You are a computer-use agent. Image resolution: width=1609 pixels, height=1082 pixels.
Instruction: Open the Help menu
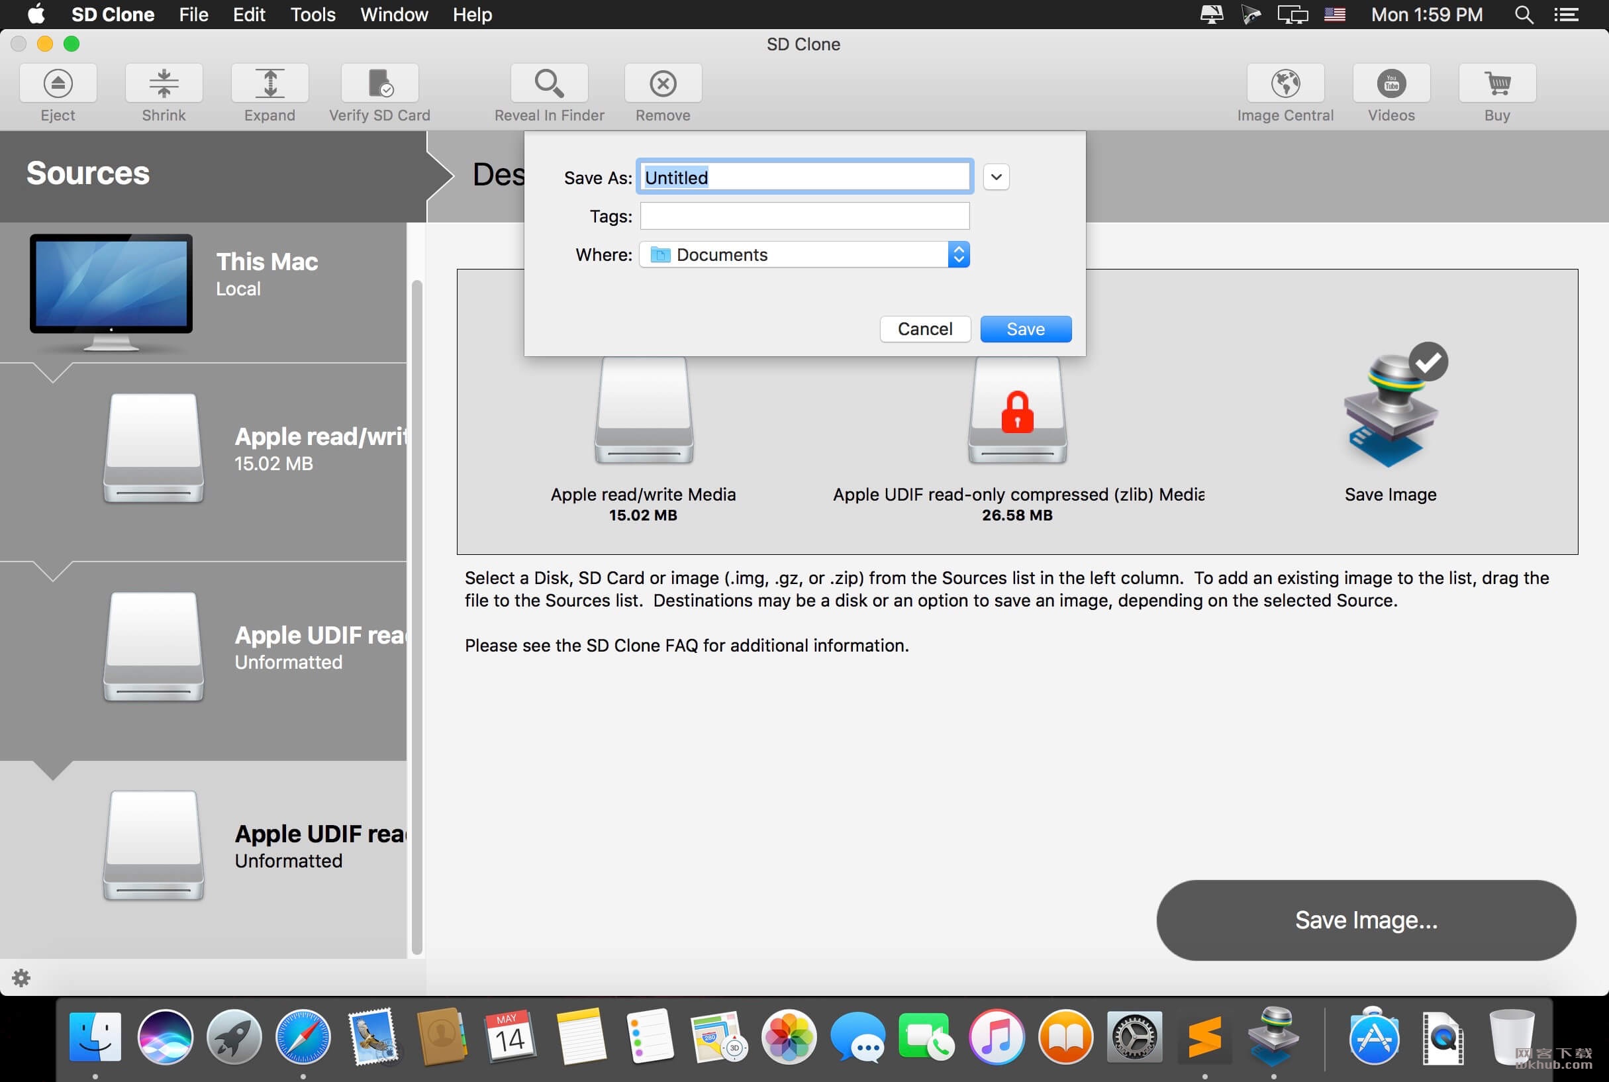472,15
